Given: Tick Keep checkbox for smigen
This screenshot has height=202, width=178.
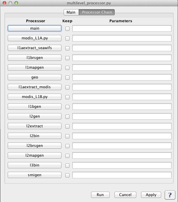Looking at the screenshot, I should pos(67,175).
